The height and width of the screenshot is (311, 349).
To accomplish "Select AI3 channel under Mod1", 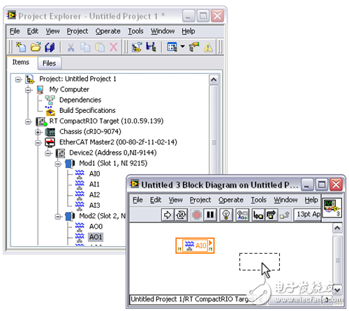I will pos(94,206).
